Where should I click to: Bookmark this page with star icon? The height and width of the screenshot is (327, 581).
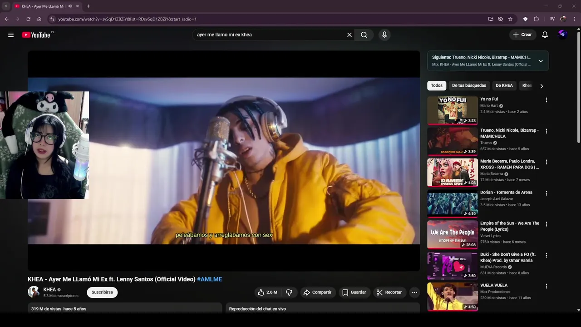point(510,19)
